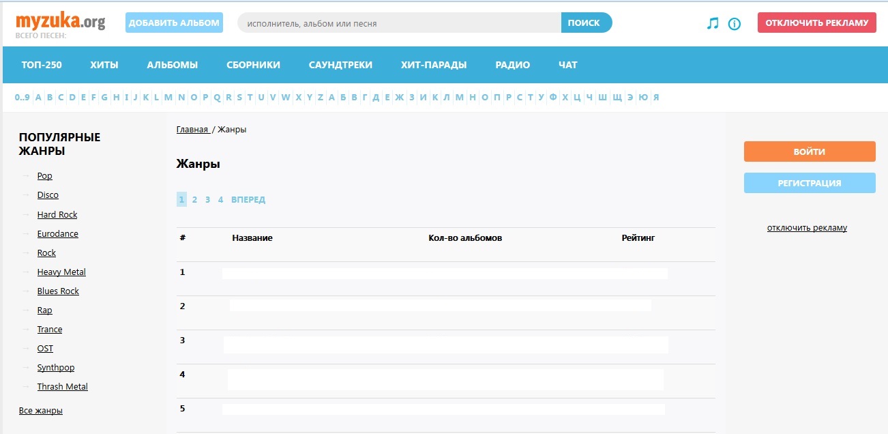The width and height of the screenshot is (888, 434).
Task: Click the ВОЙТИ login button
Action: coord(810,151)
